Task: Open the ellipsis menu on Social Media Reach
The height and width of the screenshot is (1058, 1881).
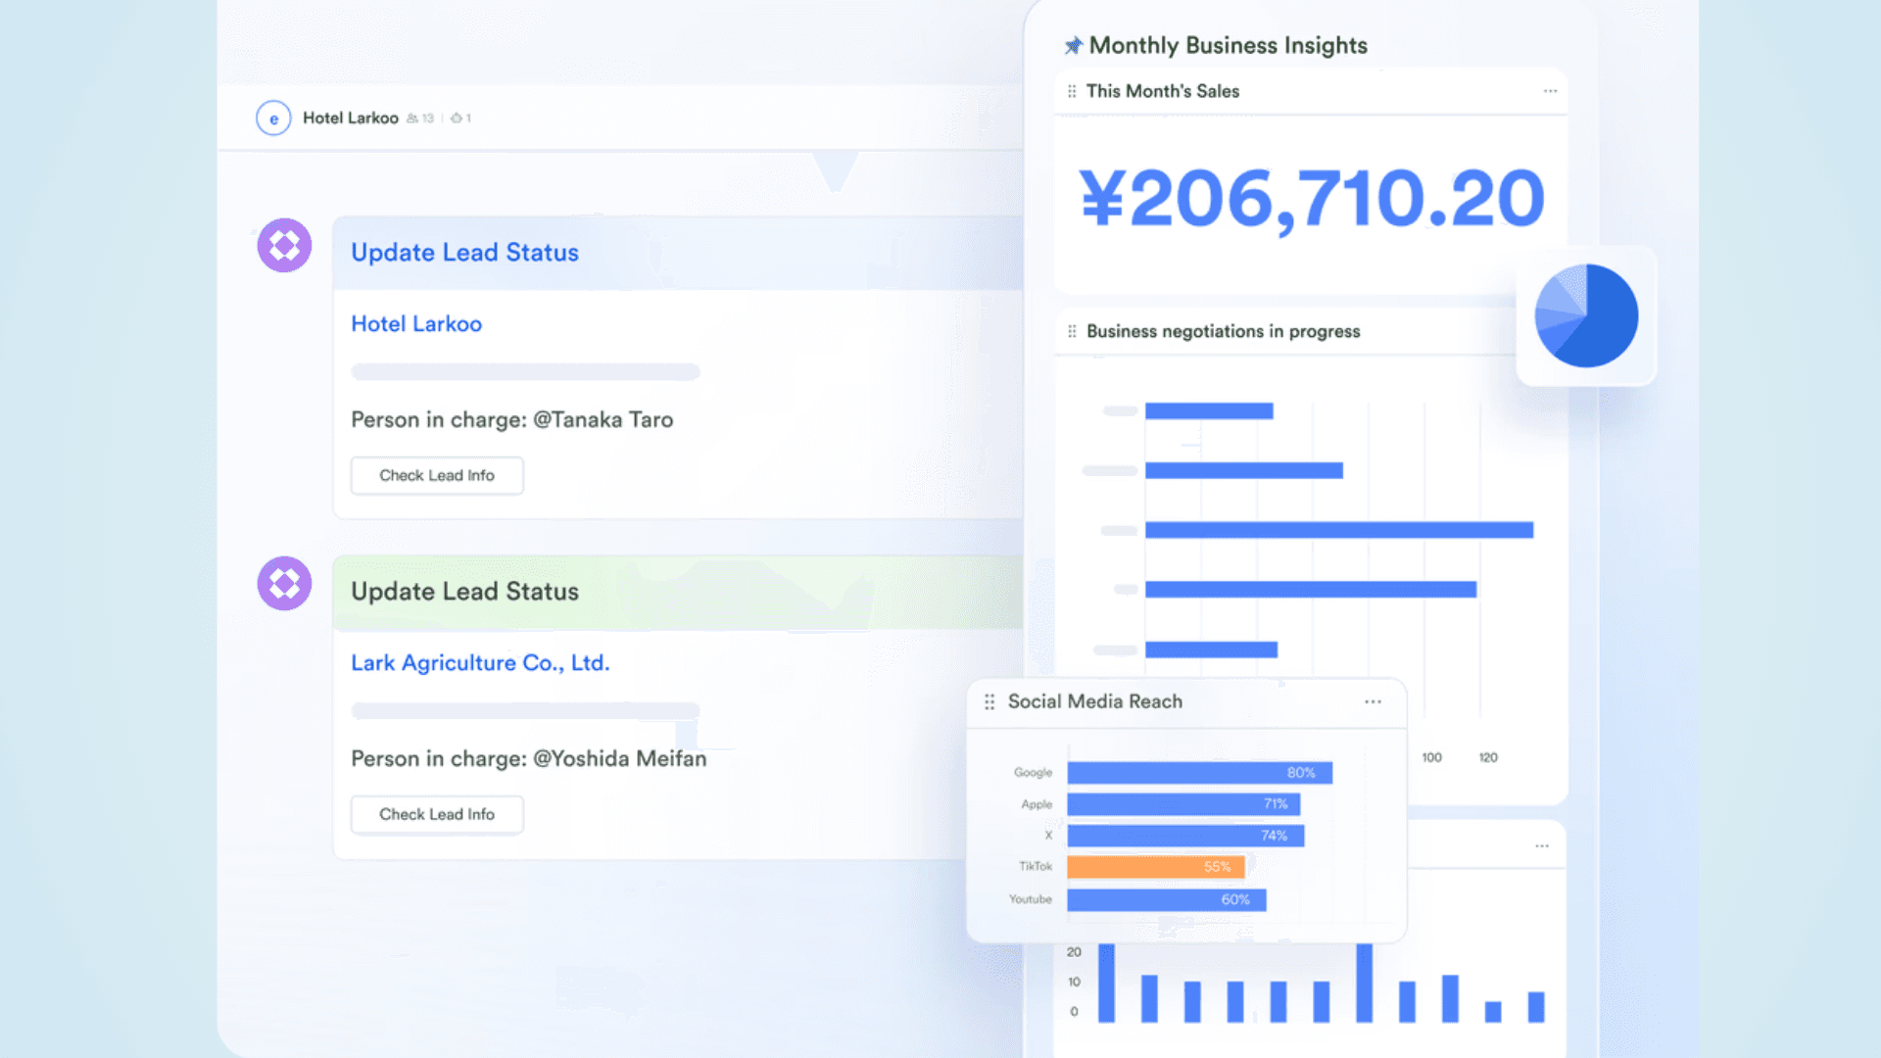Action: coord(1373,701)
